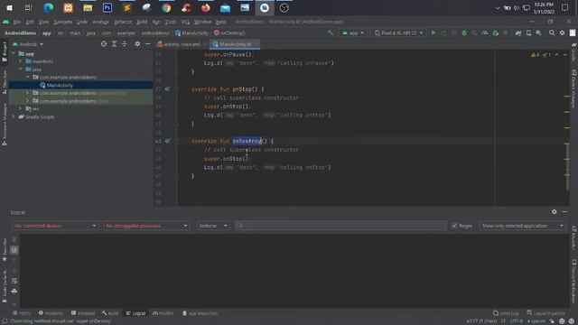578x325 pixels.
Task: Open the Tools menu
Action: [171, 22]
